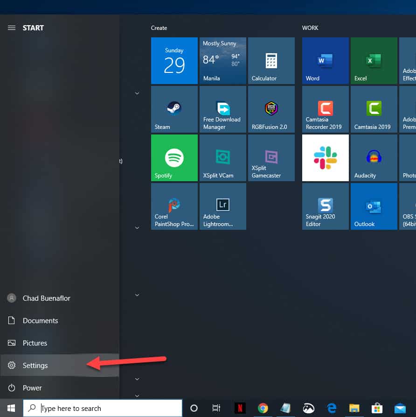Launch the Steam tile

174,109
